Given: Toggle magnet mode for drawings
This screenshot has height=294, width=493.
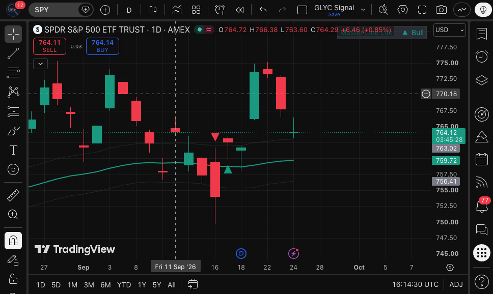Looking at the screenshot, I should point(13,241).
